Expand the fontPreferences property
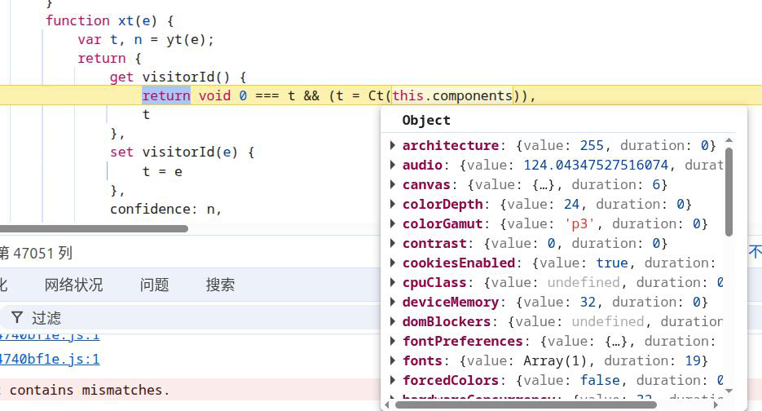This screenshot has width=762, height=411. coord(393,341)
